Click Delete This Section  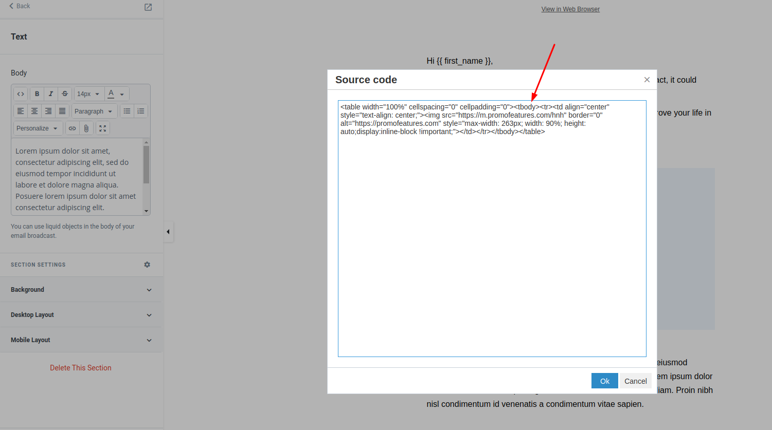click(x=81, y=368)
